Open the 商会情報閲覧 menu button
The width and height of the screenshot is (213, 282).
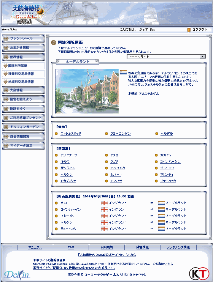coord(23,136)
